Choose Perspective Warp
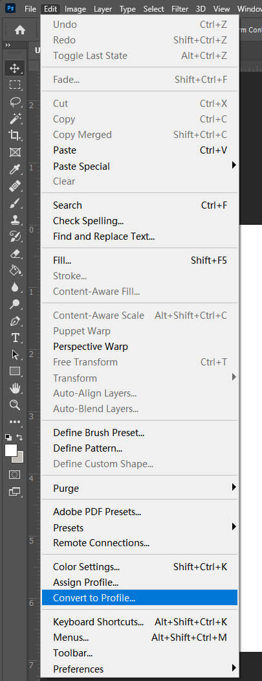 (140, 347)
